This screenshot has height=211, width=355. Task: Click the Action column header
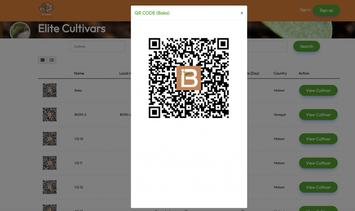[304, 73]
